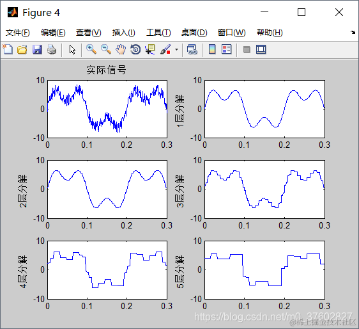Show plot tools and dock figure
Image resolution: width=359 pixels, height=329 pixels.
(x=261, y=49)
